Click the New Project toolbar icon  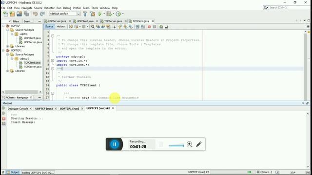(x=12, y=14)
